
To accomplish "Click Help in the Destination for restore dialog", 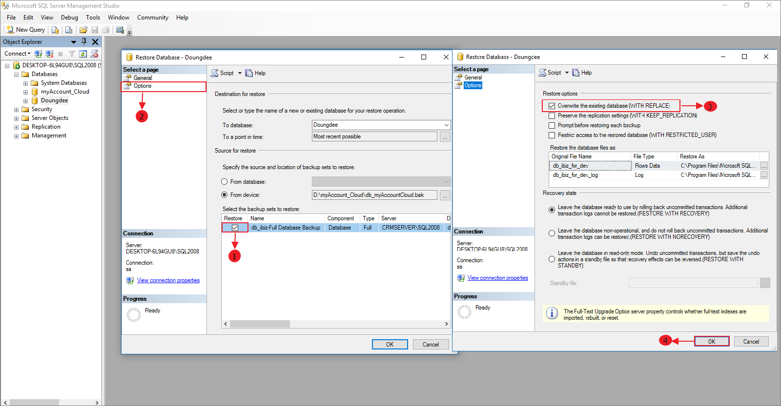I will coord(255,73).
